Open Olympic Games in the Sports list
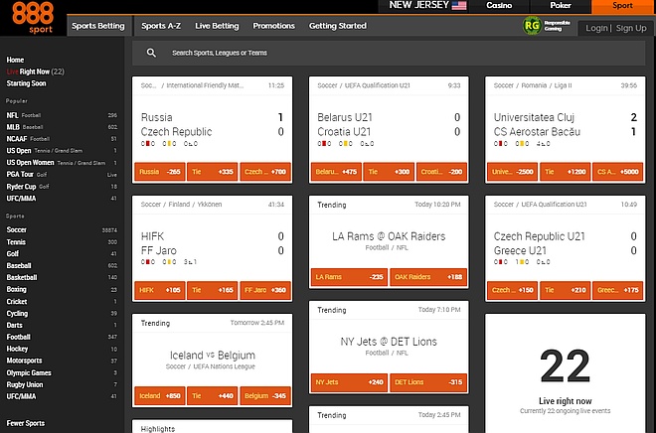The image size is (656, 433). tap(62, 372)
